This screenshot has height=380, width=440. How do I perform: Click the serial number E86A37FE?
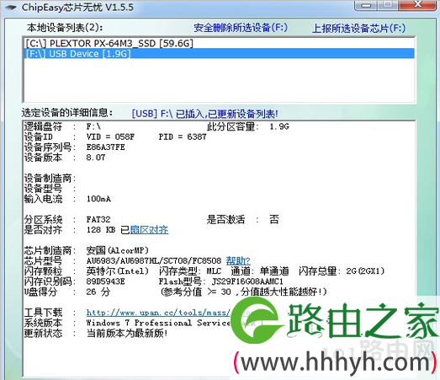pyautogui.click(x=105, y=147)
